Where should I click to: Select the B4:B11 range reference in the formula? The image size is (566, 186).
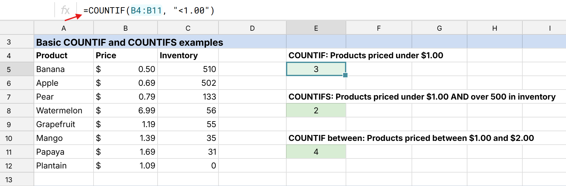146,10
